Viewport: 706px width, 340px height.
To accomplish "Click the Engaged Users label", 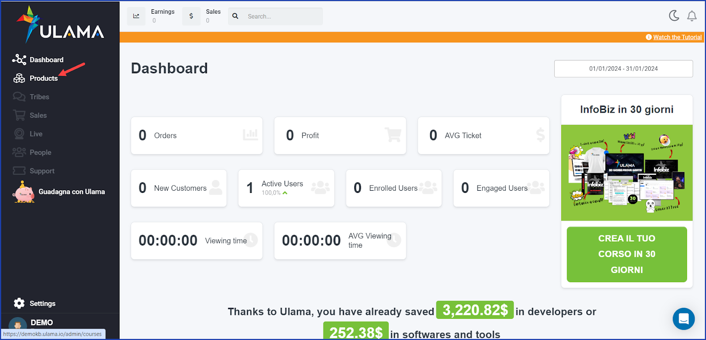I will pos(502,188).
